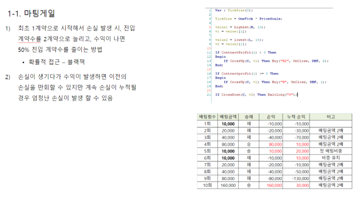Click the red cumulative "30,000" cell in row 10회
Screen dimensions: 364x203
coord(296,185)
